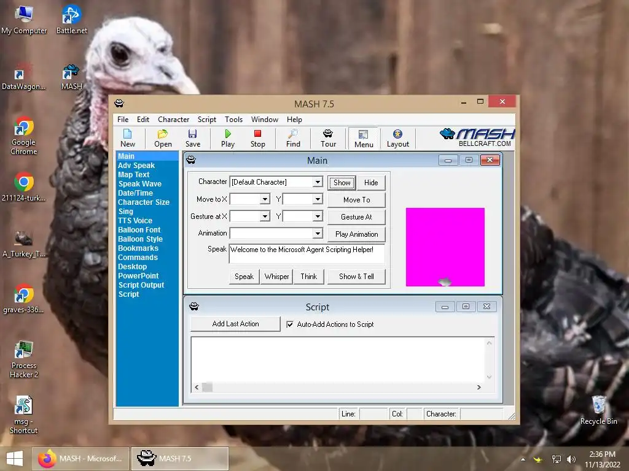The height and width of the screenshot is (471, 629).
Task: Select the Google Chrome desktop shortcut
Action: [23, 136]
